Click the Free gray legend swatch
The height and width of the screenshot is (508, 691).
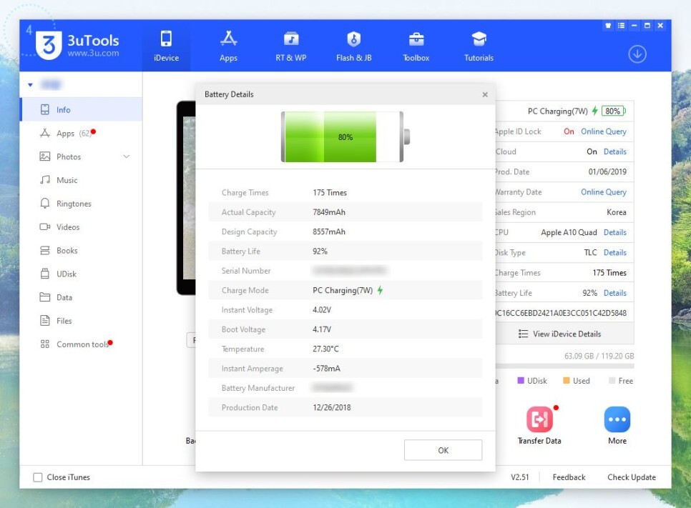coord(612,380)
